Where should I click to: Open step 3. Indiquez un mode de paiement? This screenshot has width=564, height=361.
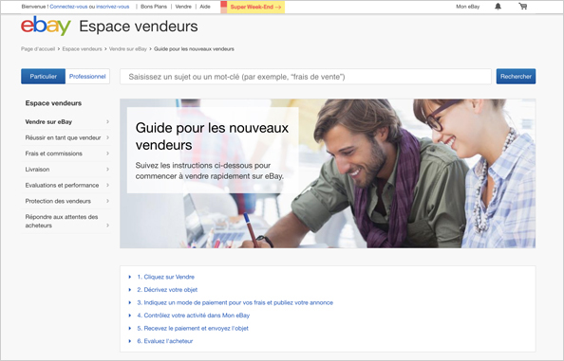click(235, 302)
